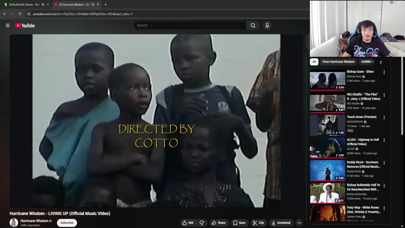Click "448K subscribers" text

[x=30, y=225]
